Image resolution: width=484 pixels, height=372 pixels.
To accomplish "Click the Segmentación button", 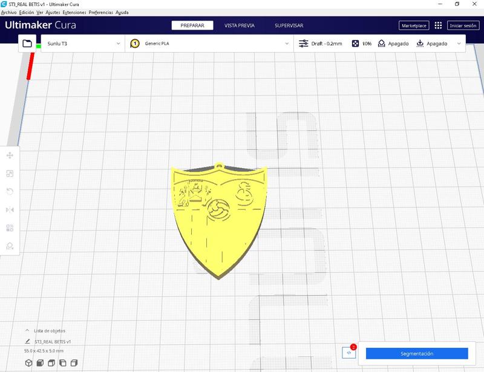I will 417,353.
